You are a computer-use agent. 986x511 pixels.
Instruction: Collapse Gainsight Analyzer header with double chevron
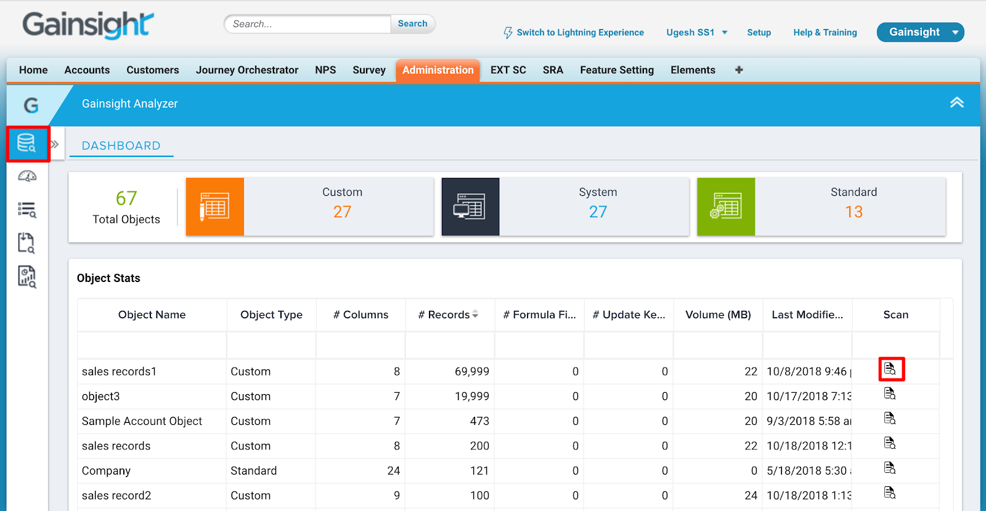pyautogui.click(x=957, y=103)
